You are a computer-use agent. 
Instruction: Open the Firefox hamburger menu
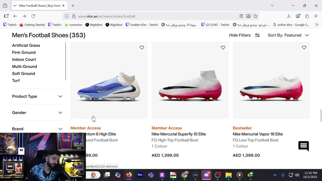tap(316, 16)
